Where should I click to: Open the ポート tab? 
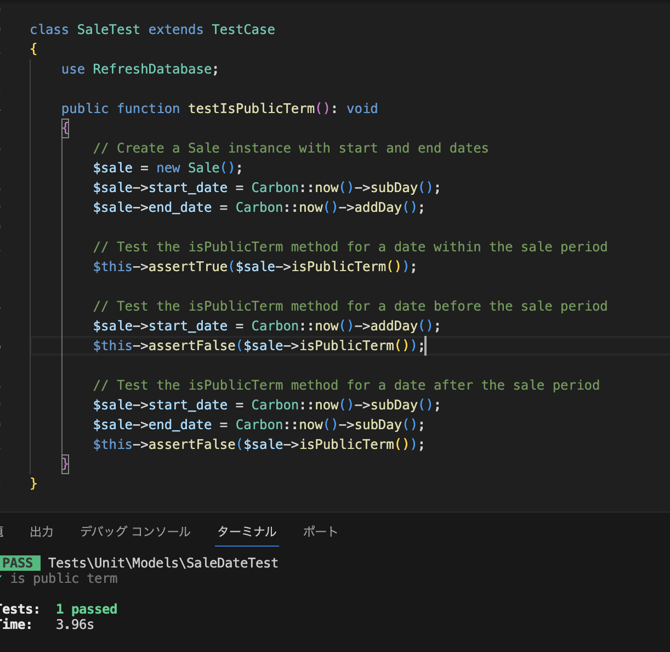click(320, 531)
